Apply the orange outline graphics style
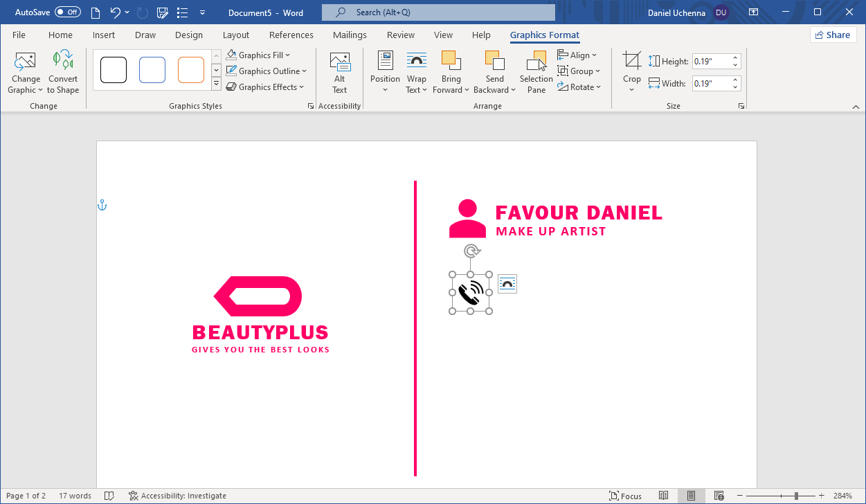The image size is (866, 504). 191,70
